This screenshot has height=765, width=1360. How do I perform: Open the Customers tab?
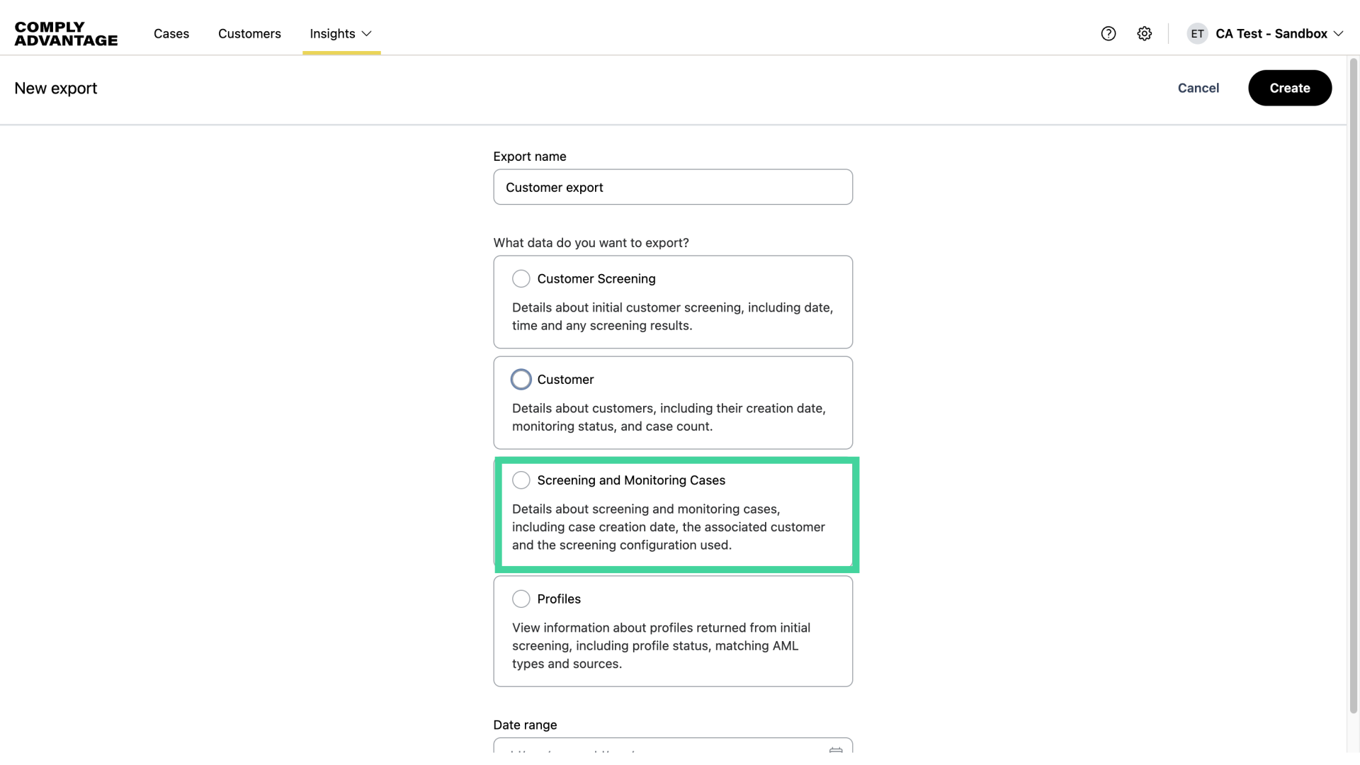coord(249,33)
